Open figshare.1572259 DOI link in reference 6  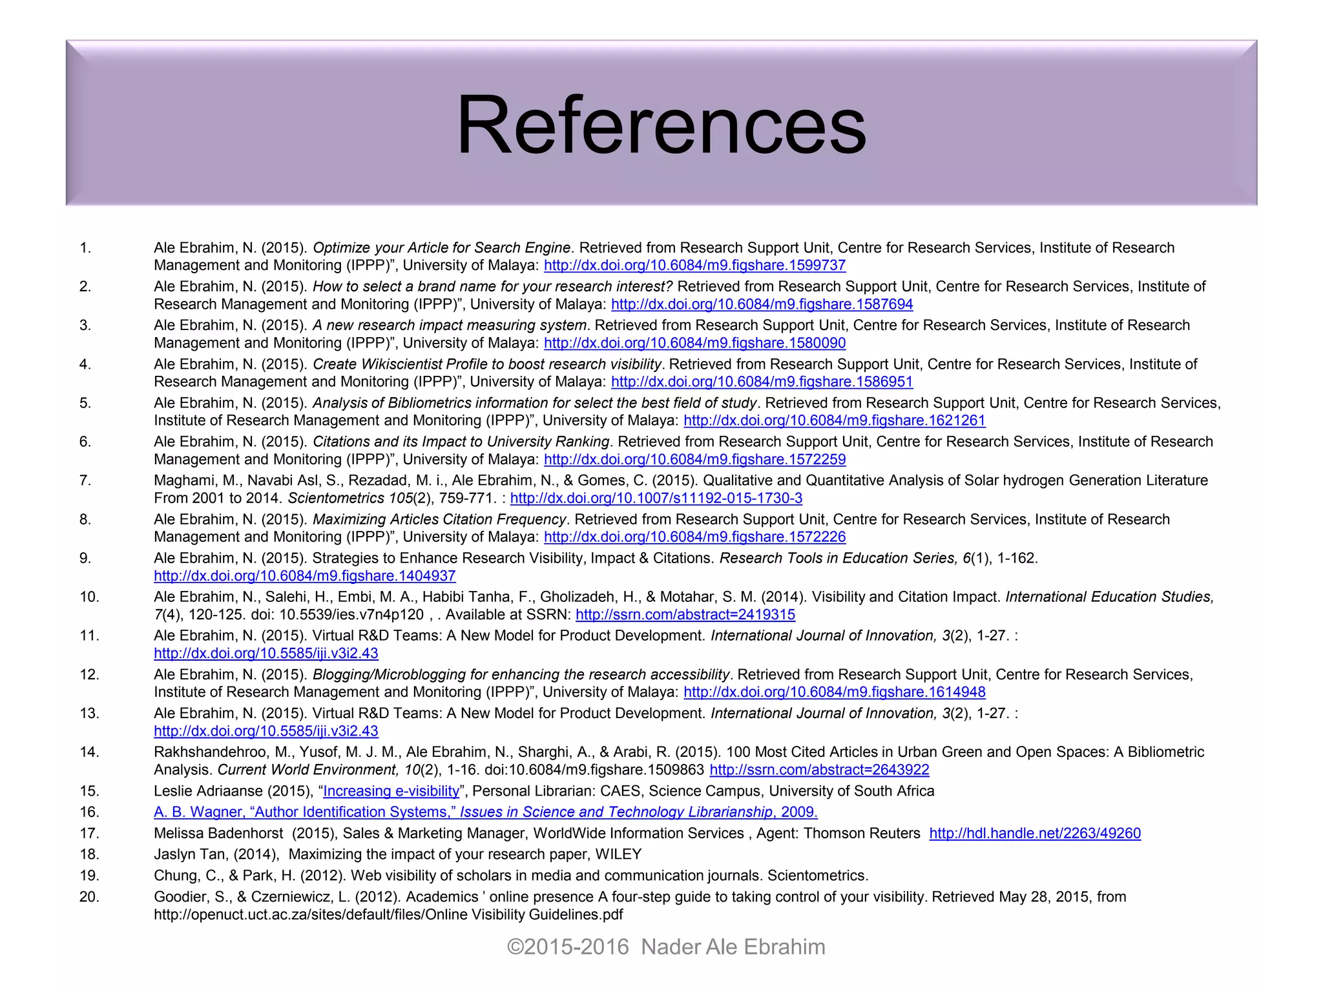click(x=694, y=459)
